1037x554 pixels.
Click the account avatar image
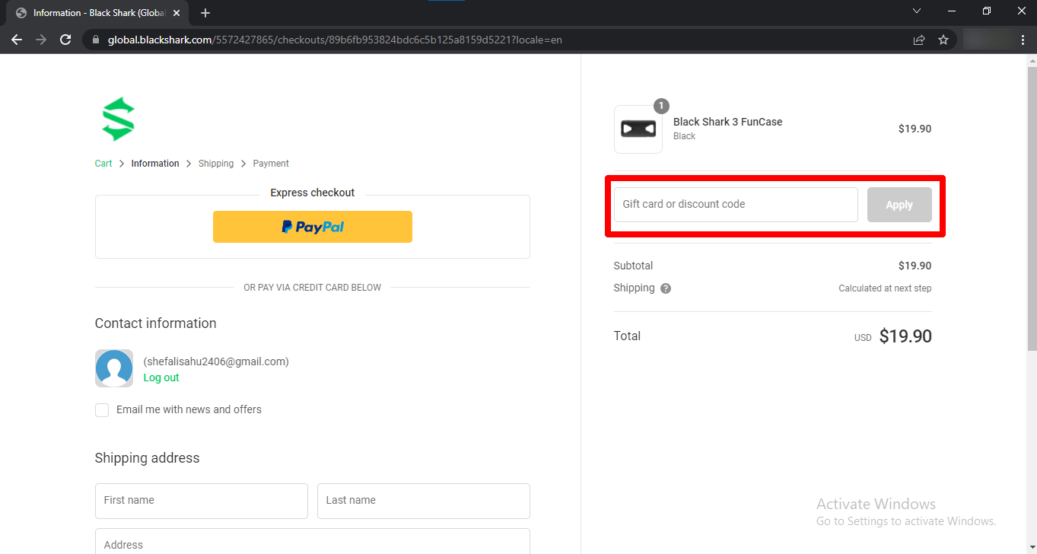[114, 368]
